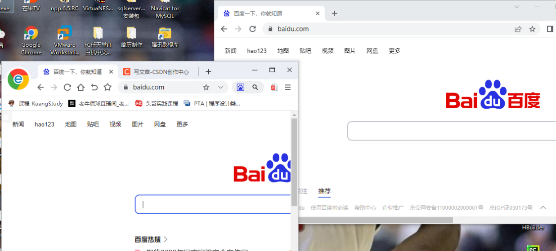Click 网盘 link in front Baidu page
556x251 pixels.
tap(160, 124)
